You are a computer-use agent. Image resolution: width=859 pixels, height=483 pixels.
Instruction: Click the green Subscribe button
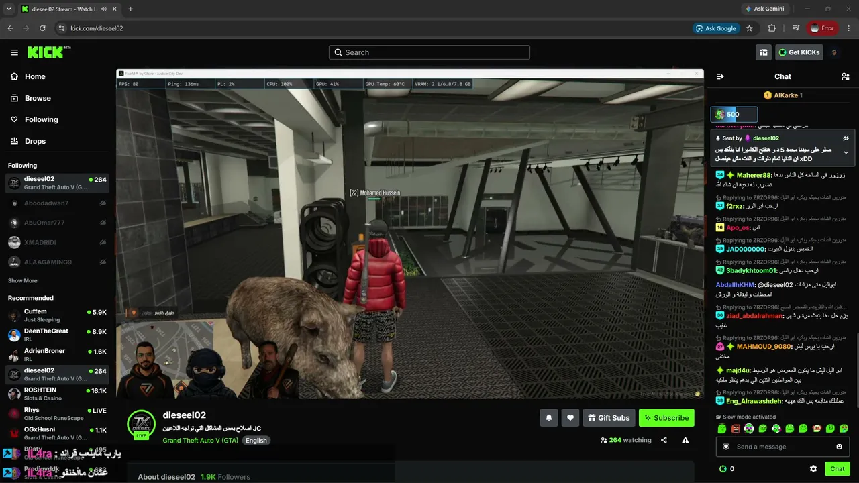click(x=666, y=418)
